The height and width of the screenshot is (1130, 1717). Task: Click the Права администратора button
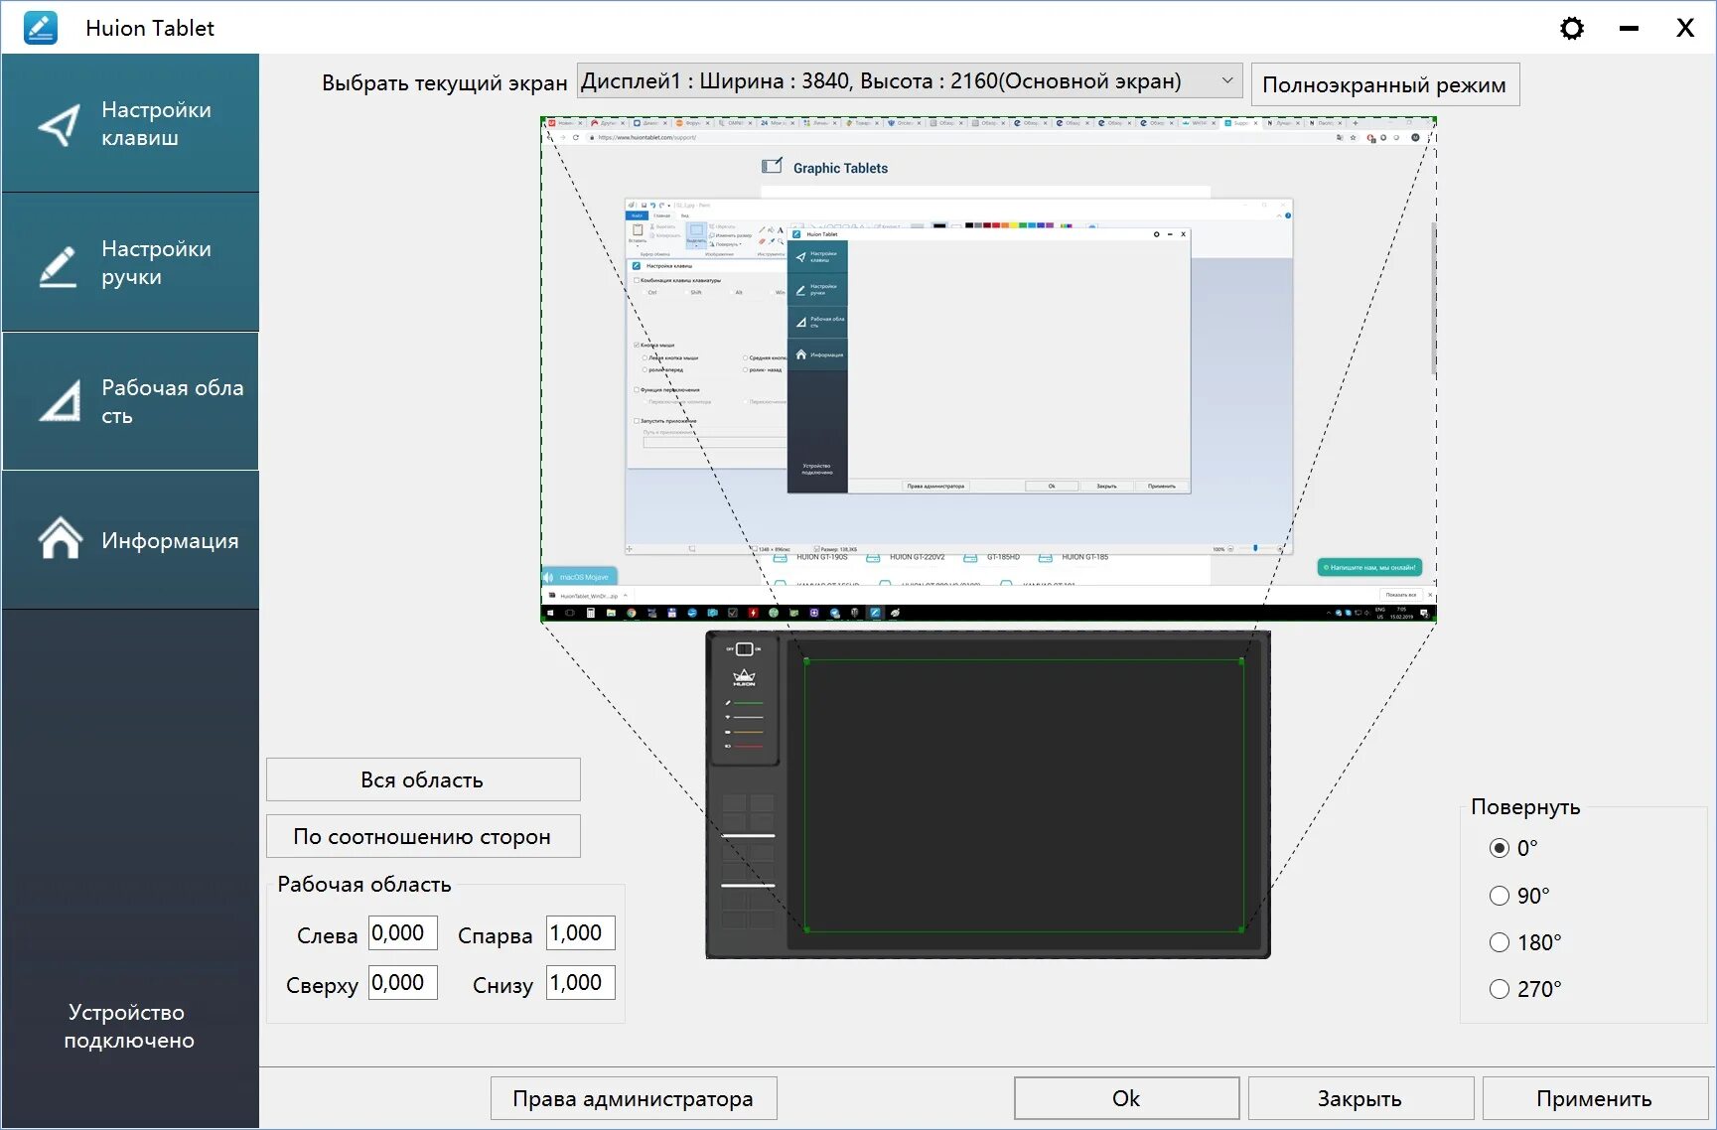pyautogui.click(x=634, y=1098)
